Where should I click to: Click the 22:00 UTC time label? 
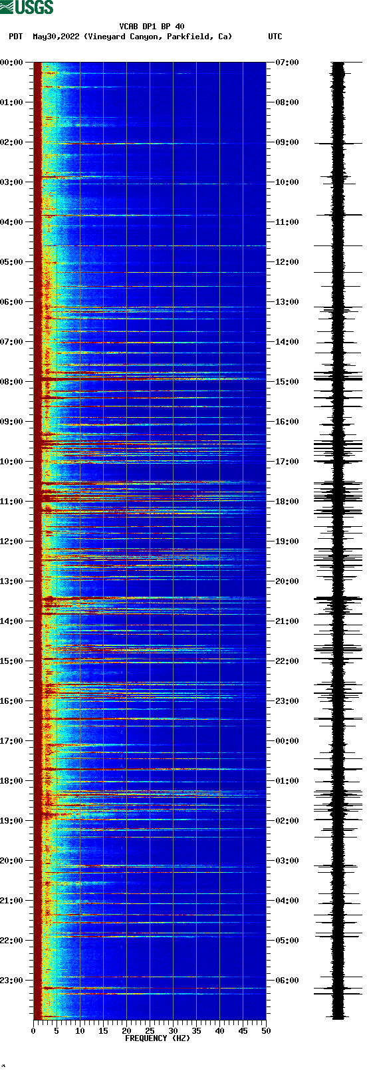[287, 661]
